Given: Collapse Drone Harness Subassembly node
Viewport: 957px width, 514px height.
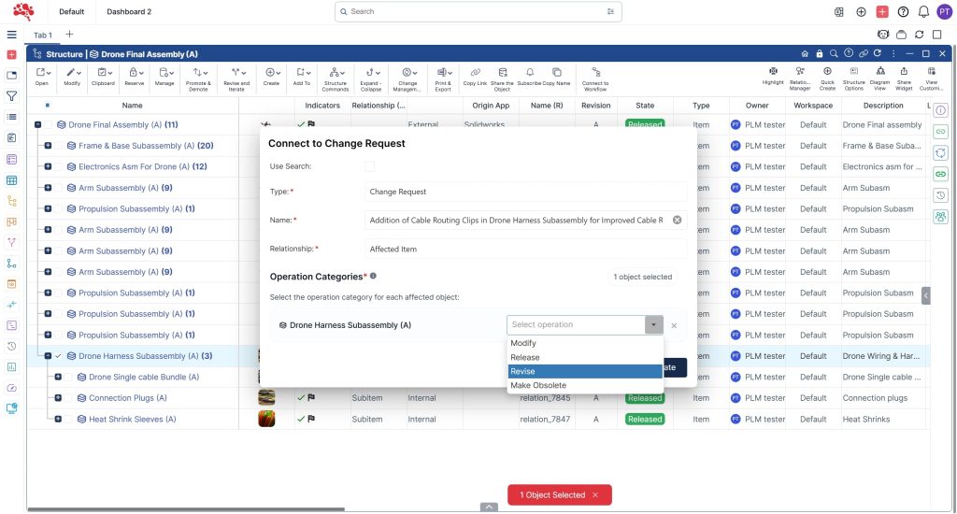Looking at the screenshot, I should (49, 356).
